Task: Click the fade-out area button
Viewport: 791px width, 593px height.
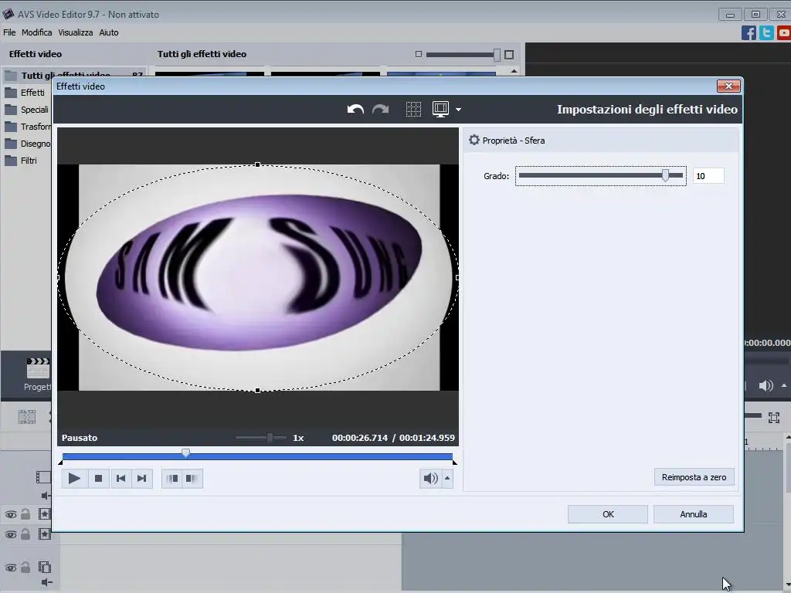Action: 192,479
